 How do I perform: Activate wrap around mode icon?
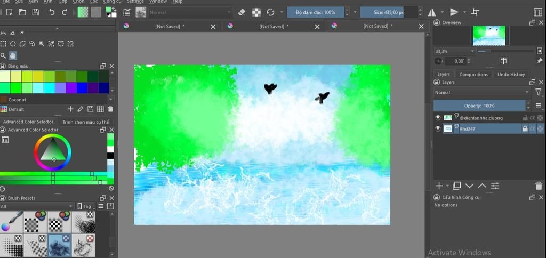475,13
